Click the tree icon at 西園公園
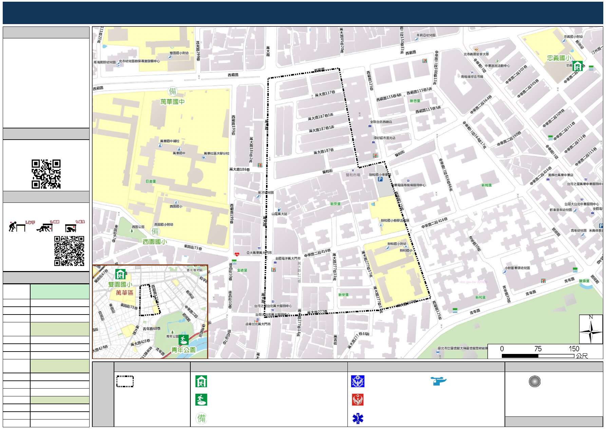 pos(132,231)
